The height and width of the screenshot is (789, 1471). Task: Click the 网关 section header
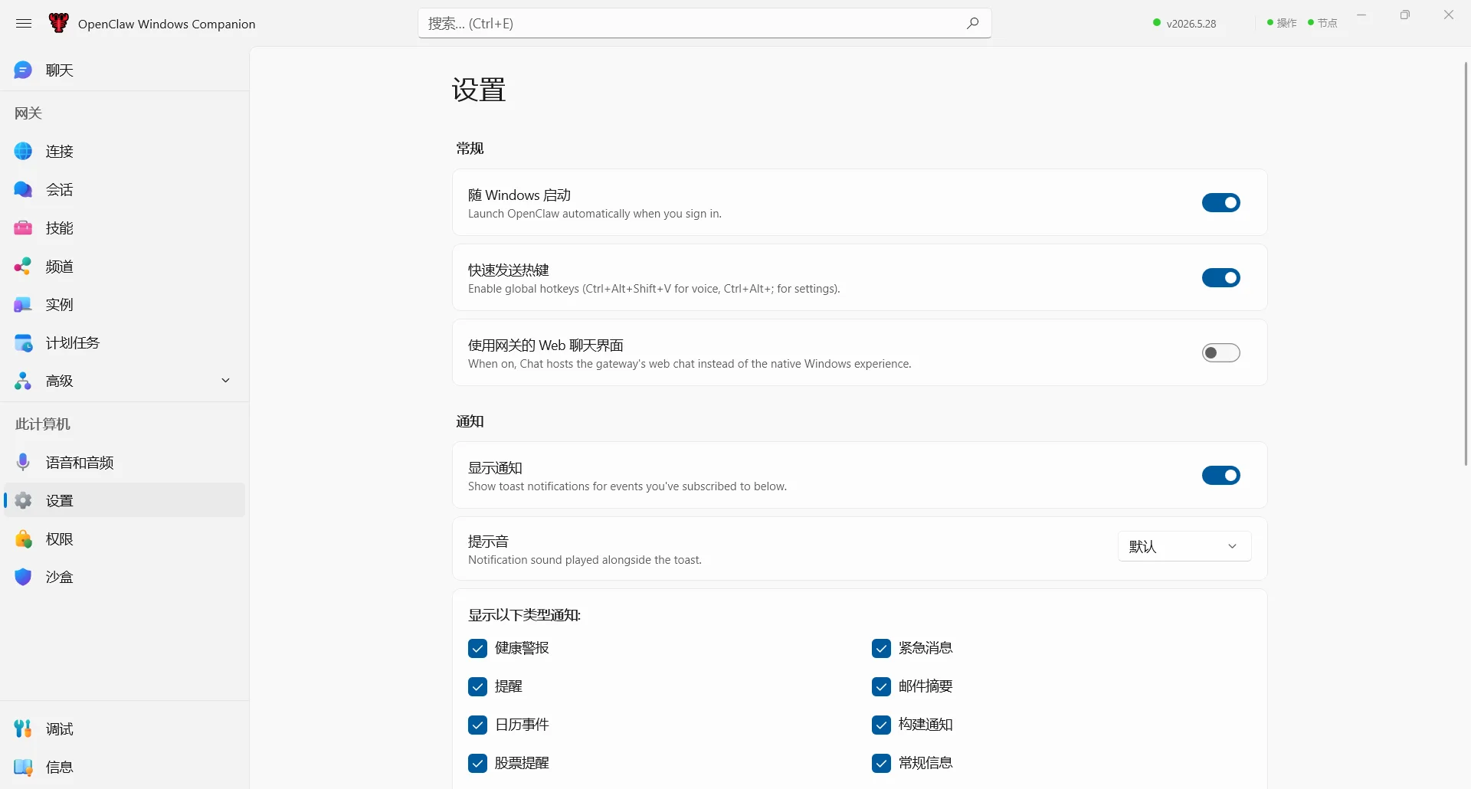coord(28,113)
